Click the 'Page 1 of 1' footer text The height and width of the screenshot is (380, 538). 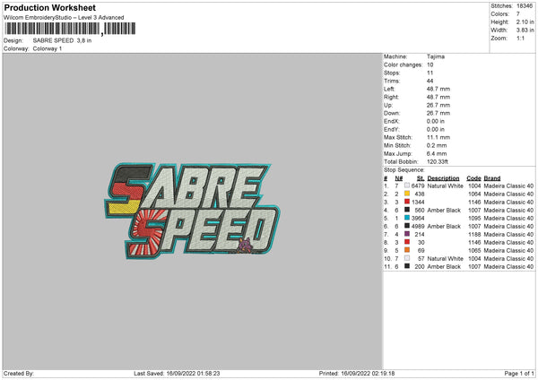[519, 374]
